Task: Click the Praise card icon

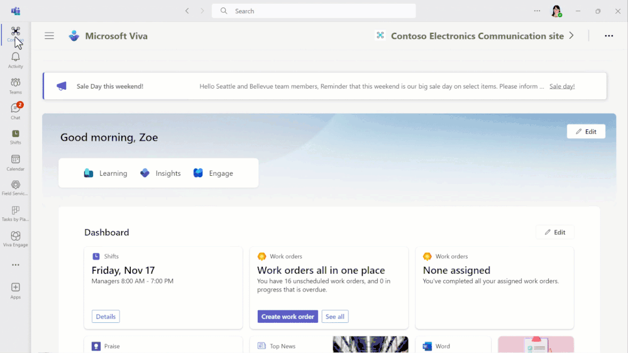Action: point(96,346)
